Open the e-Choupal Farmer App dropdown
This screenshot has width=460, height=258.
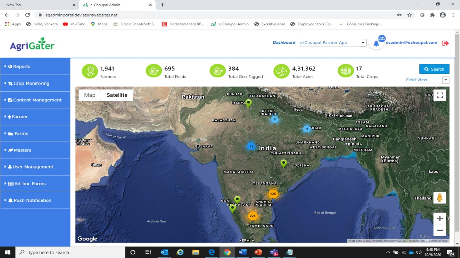(332, 43)
